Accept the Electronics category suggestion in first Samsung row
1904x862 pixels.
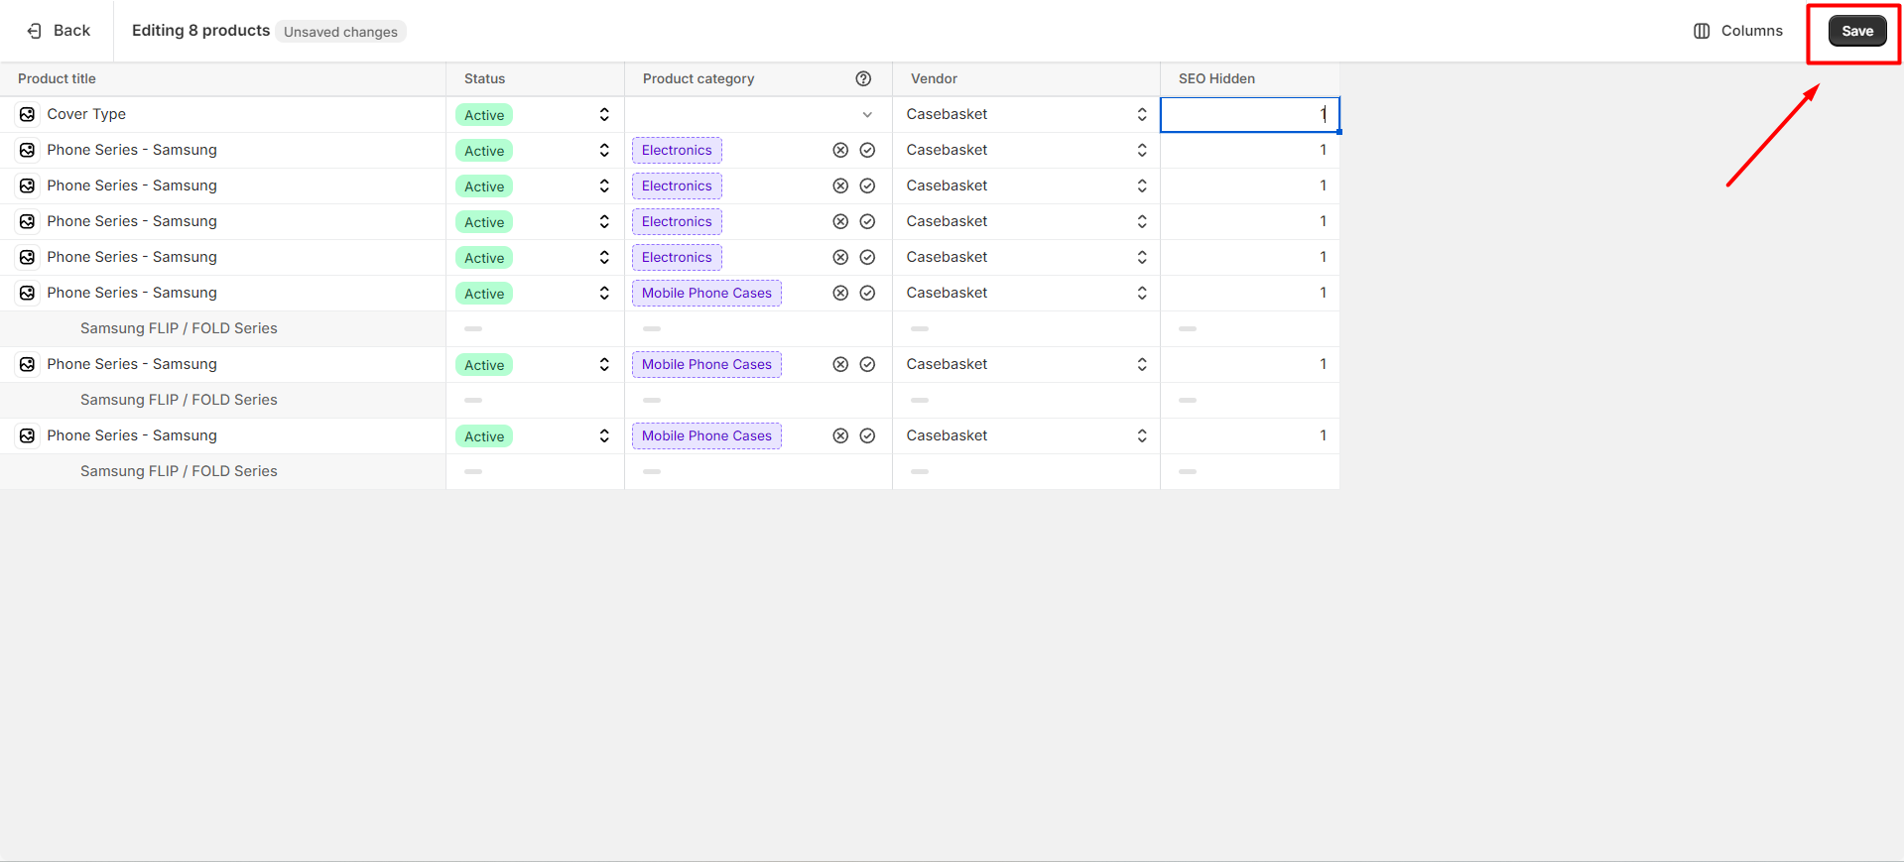tap(867, 151)
